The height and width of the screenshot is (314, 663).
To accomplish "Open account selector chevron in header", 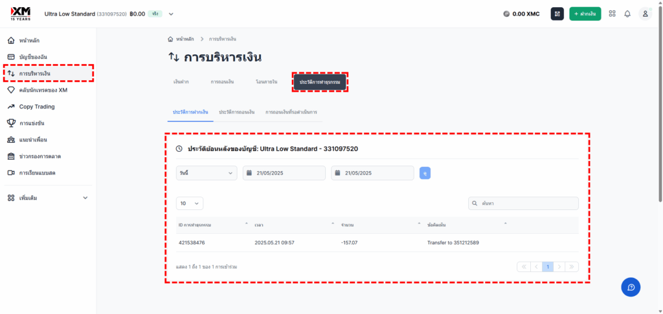I will click(x=171, y=14).
